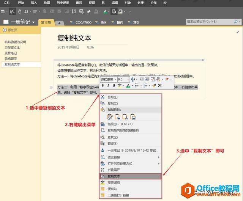Open the 历史记录 ribbon tab
This screenshot has height=201, width=243.
[x=63, y=3]
